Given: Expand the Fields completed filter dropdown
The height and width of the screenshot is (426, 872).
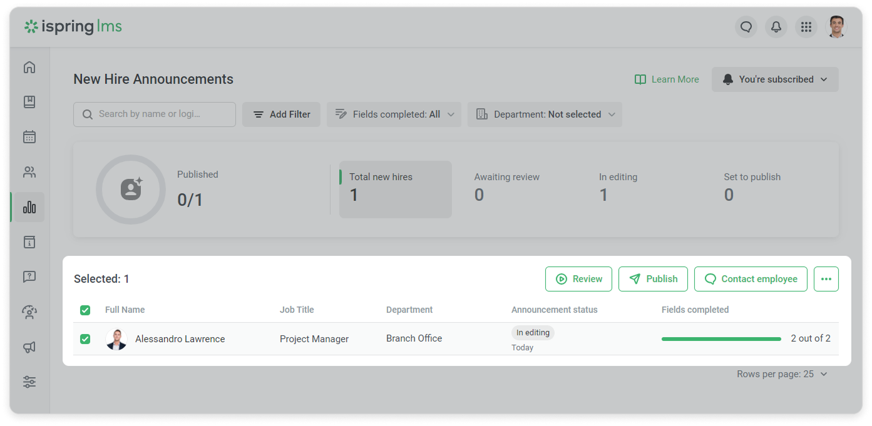Looking at the screenshot, I should click(x=394, y=114).
